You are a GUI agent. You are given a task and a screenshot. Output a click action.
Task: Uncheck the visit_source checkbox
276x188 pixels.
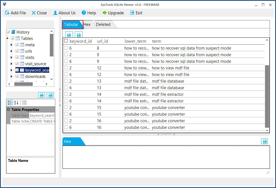pyautogui.click(x=17, y=64)
